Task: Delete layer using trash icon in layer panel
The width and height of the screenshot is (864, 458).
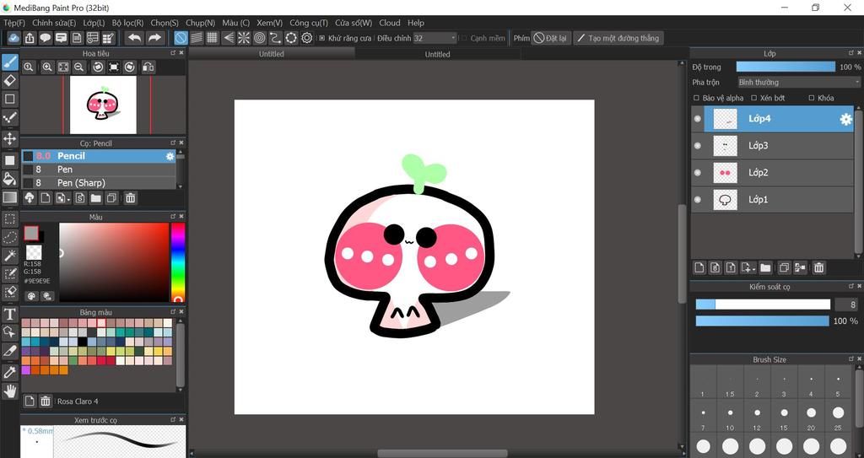Action: click(x=818, y=267)
